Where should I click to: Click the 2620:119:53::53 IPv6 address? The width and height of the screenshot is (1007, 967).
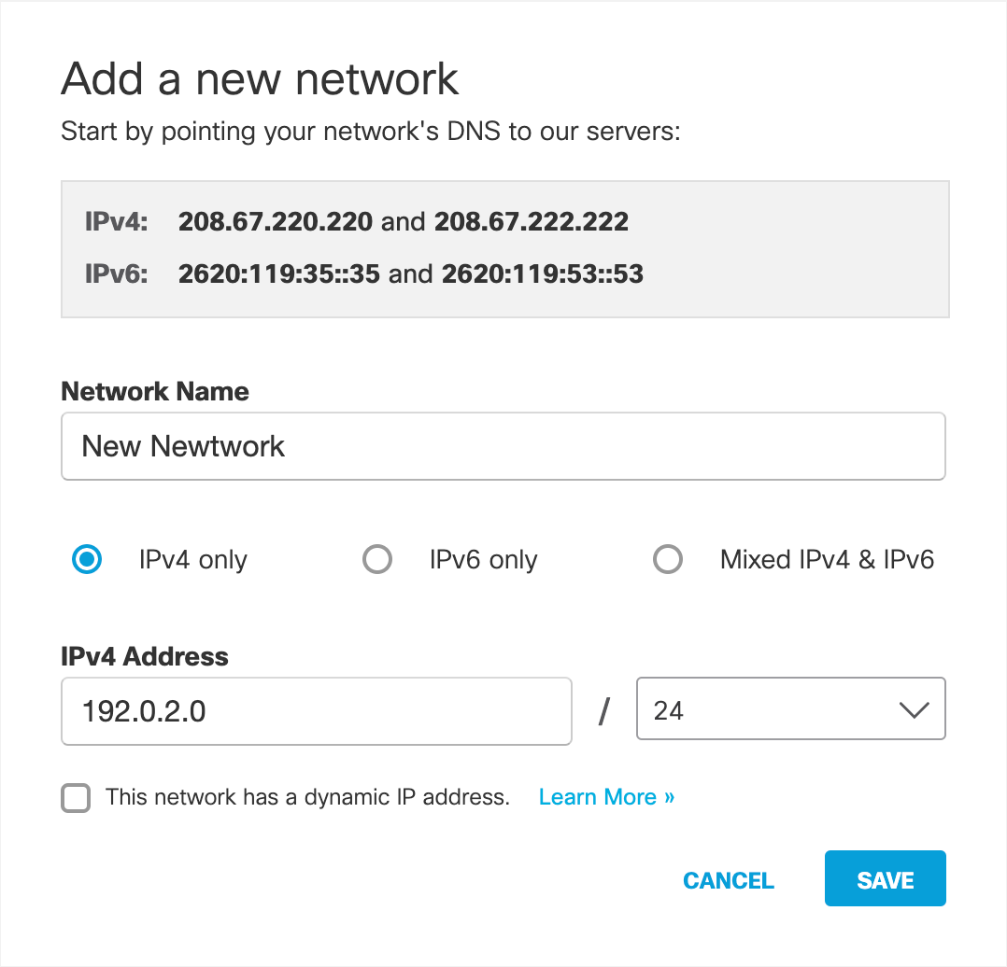pyautogui.click(x=543, y=274)
